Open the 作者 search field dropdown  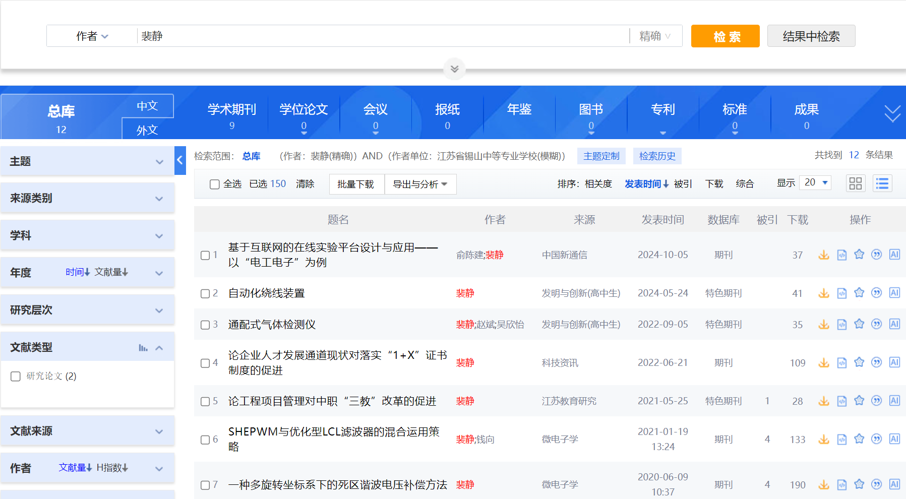tap(92, 36)
